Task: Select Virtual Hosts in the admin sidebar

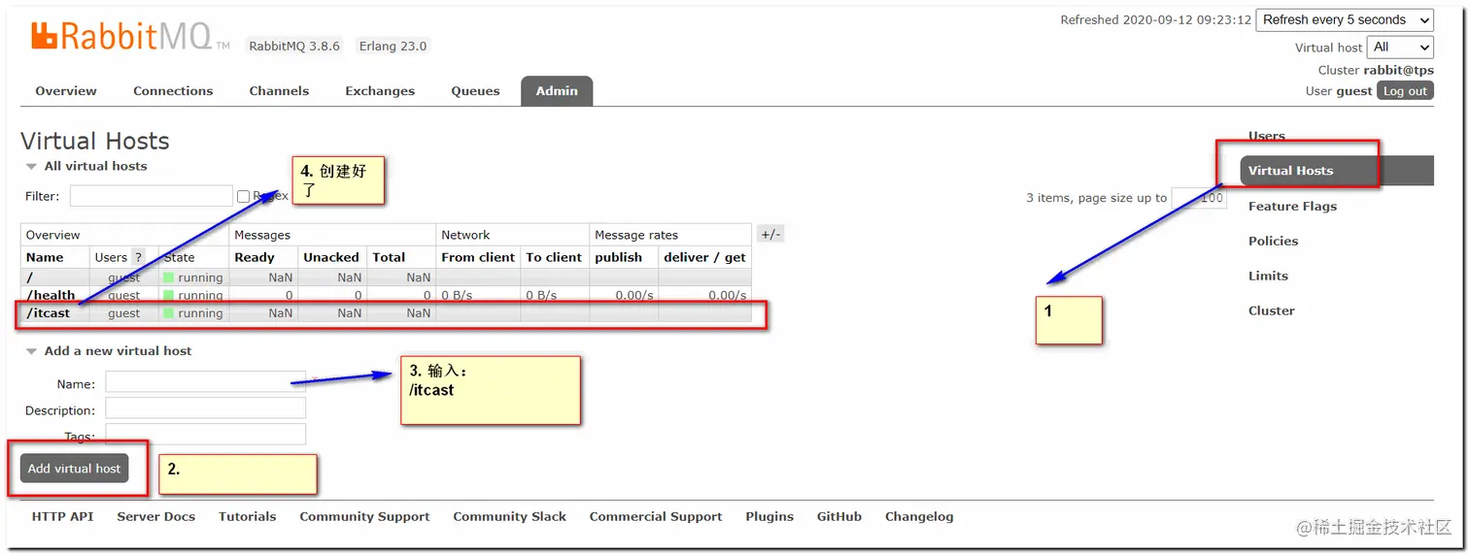Action: pos(1337,171)
